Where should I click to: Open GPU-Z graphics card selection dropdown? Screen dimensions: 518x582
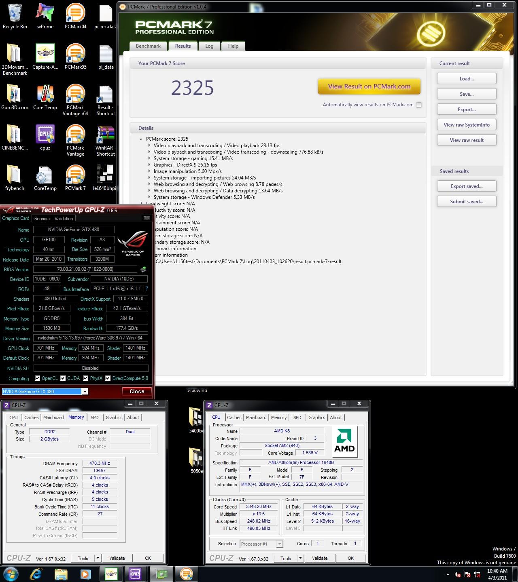tap(85, 391)
